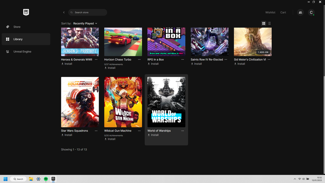This screenshot has width=325, height=183.
Task: Open the settings gear app in taskbar
Action: coord(38,179)
